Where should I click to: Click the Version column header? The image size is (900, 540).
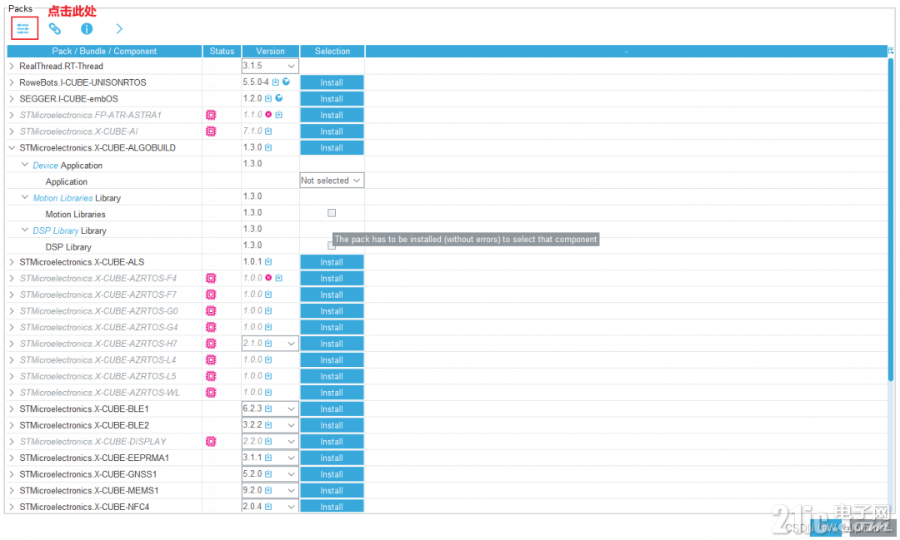pyautogui.click(x=270, y=51)
